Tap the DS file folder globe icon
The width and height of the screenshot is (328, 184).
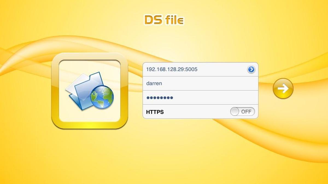[x=90, y=91]
